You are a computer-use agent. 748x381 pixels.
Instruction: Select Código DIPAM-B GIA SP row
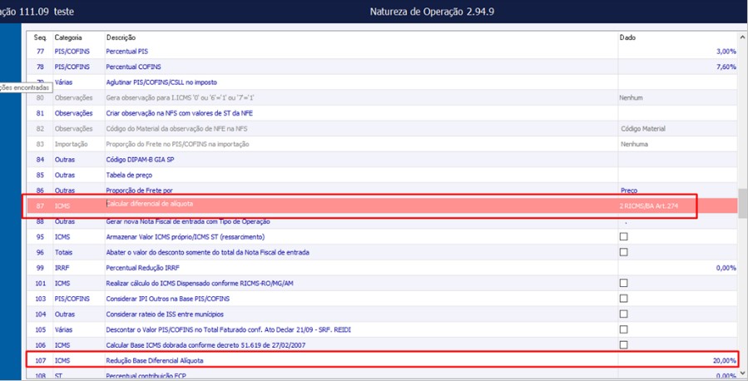coord(382,159)
